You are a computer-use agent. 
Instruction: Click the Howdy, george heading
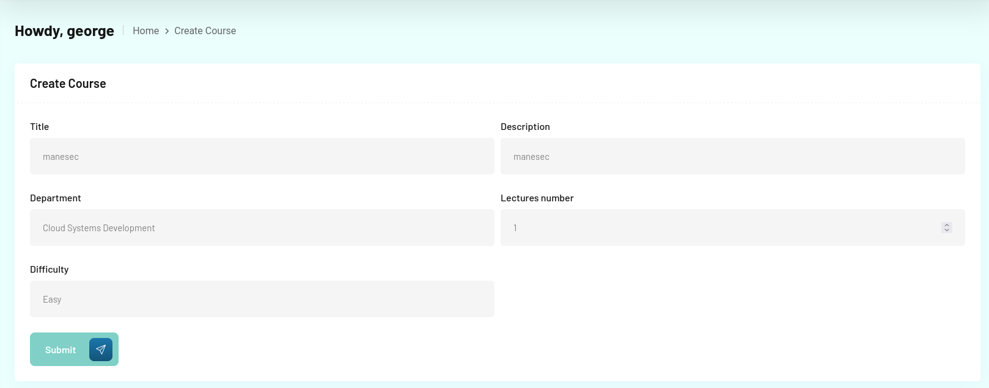64,31
